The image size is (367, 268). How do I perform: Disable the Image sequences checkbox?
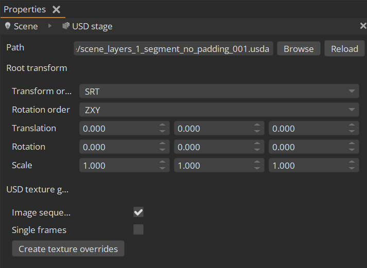[x=138, y=212]
